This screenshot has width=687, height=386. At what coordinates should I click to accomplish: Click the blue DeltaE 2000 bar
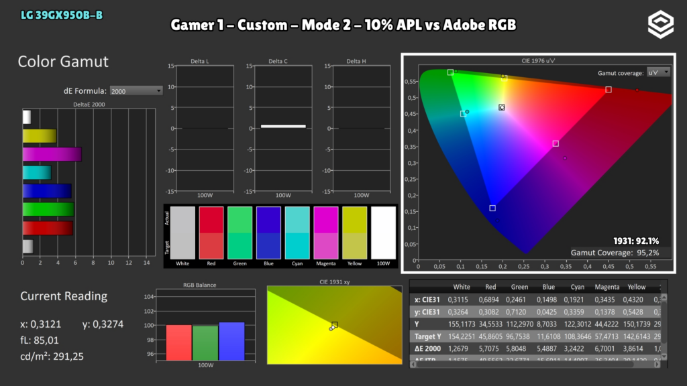click(x=48, y=191)
